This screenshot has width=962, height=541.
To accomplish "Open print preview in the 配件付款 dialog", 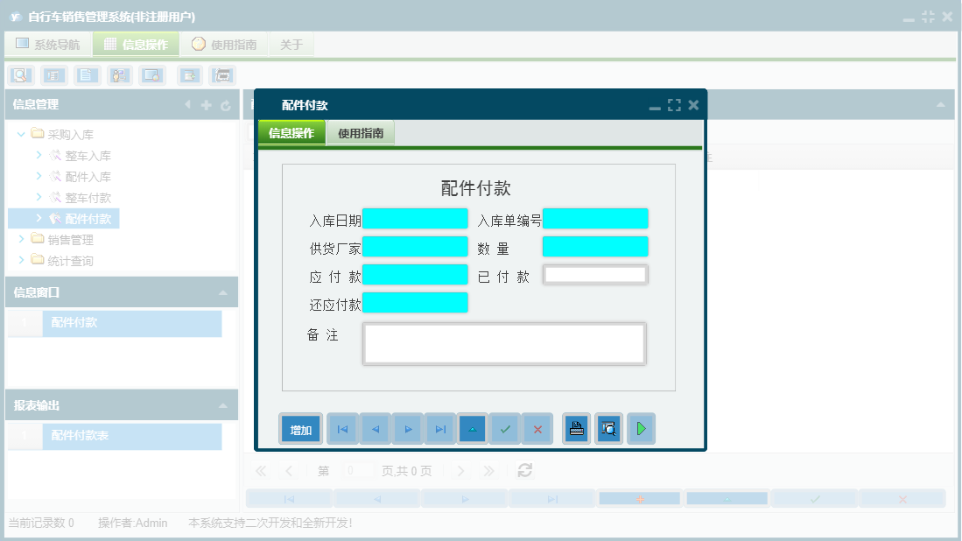I will click(608, 428).
